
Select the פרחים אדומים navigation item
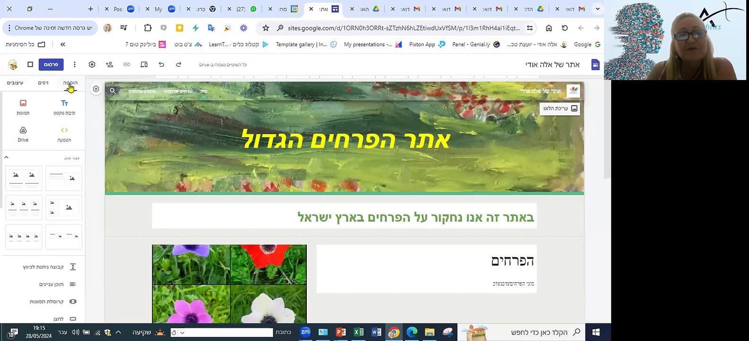178,91
